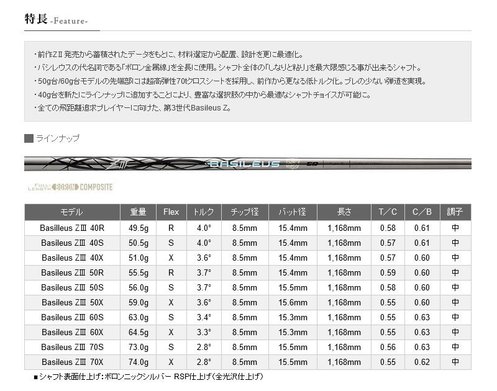Select the Basileus ZIII 40S model cell
497x391 pixels.
tap(72, 243)
